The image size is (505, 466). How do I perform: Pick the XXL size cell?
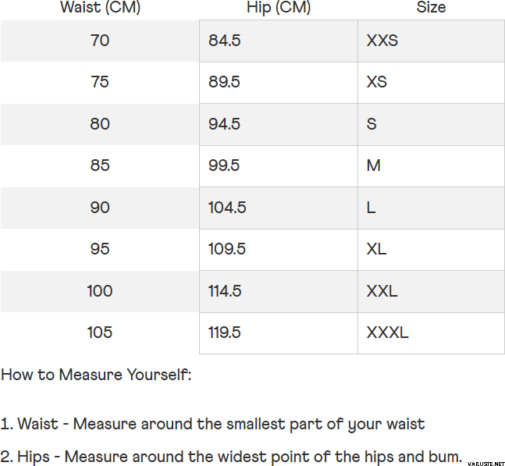382,291
